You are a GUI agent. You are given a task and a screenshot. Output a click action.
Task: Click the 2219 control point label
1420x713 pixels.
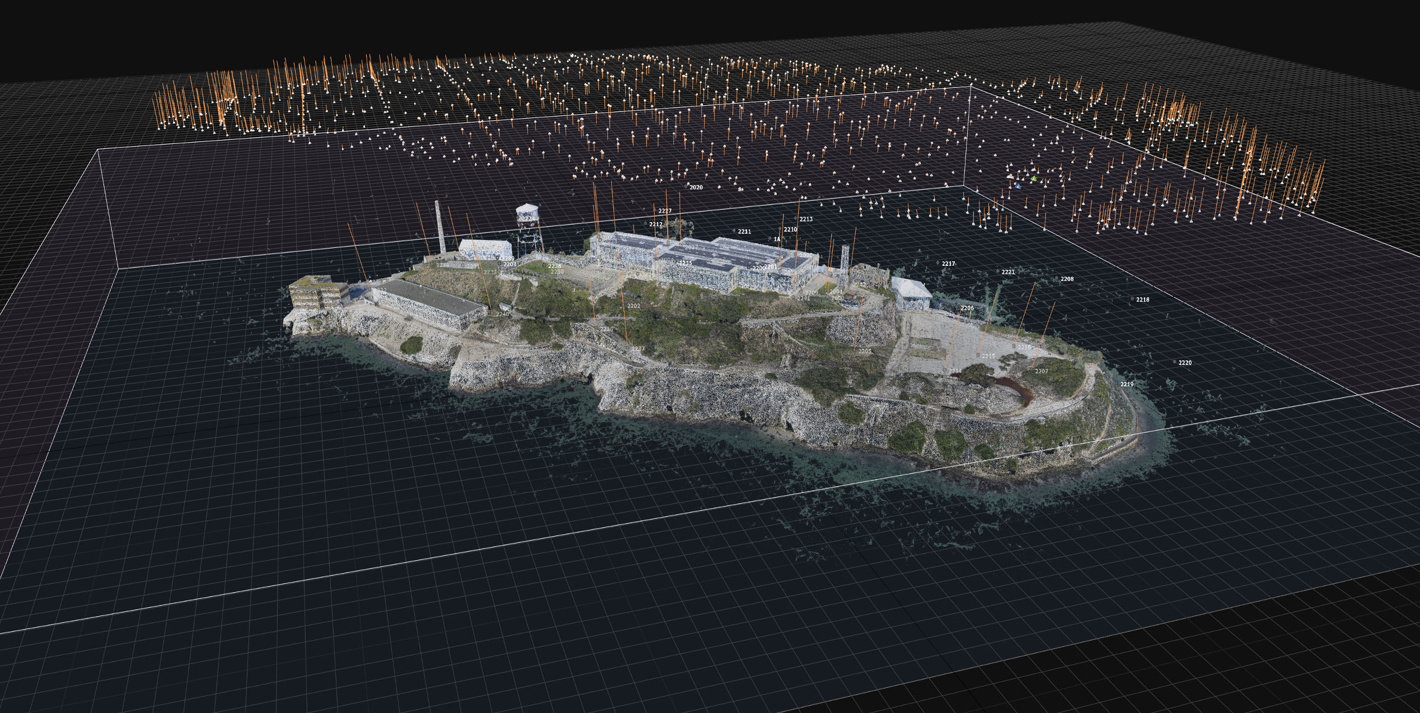(x=1127, y=384)
